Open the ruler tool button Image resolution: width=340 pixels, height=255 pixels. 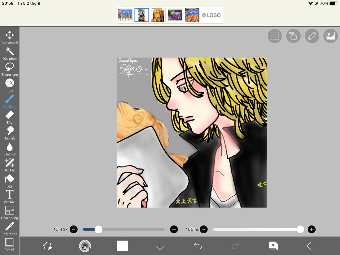(x=312, y=36)
